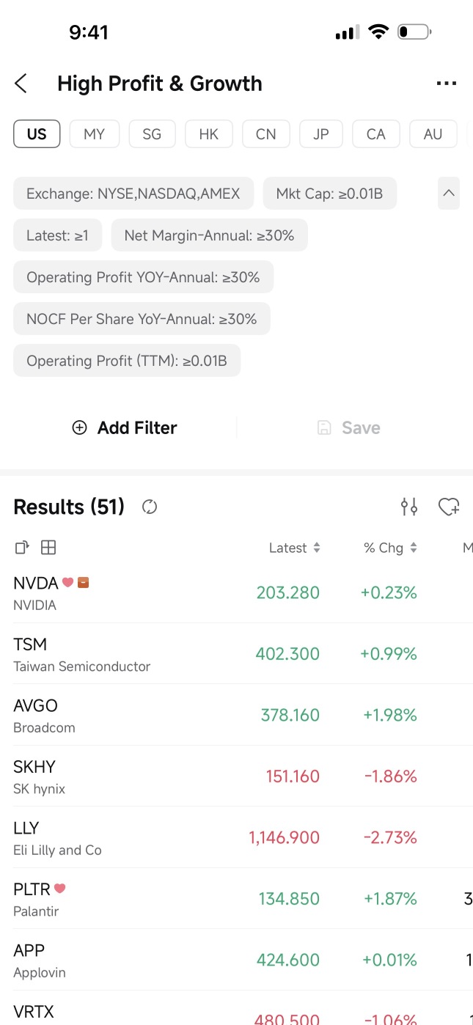The height and width of the screenshot is (1025, 473).
Task: Switch to grid view icon
Action: click(x=48, y=547)
